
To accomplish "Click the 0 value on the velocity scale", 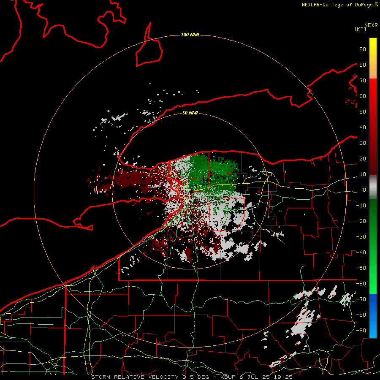I will 364,190.
